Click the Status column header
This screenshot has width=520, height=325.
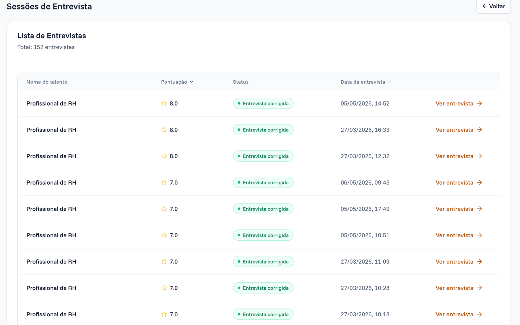[x=241, y=82]
